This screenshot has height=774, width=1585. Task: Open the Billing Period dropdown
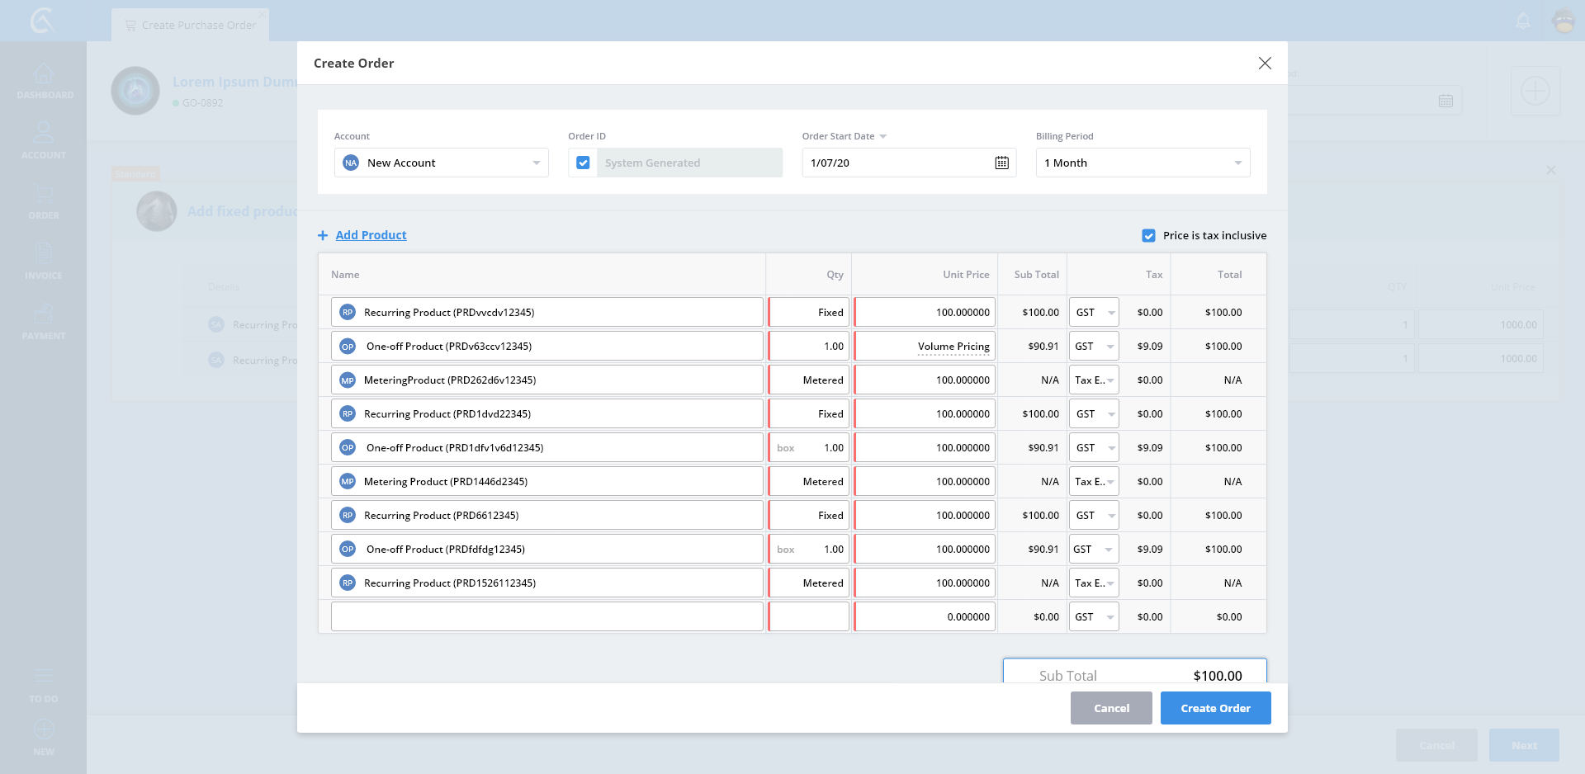coord(1237,163)
